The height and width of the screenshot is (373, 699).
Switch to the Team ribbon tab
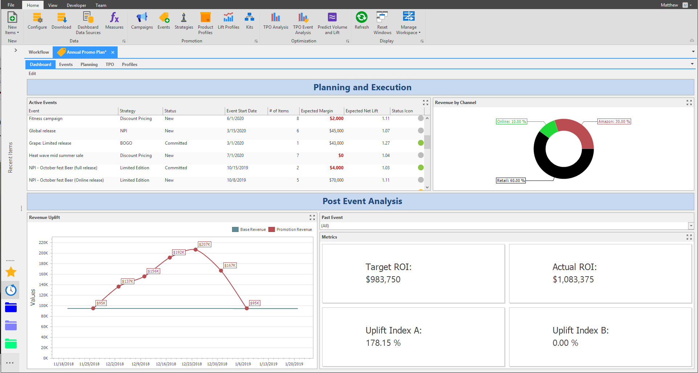[101, 5]
